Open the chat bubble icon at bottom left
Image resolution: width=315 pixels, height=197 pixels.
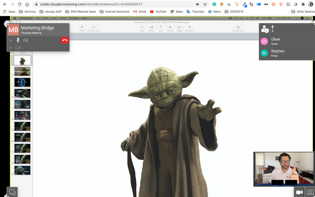(x=12, y=192)
